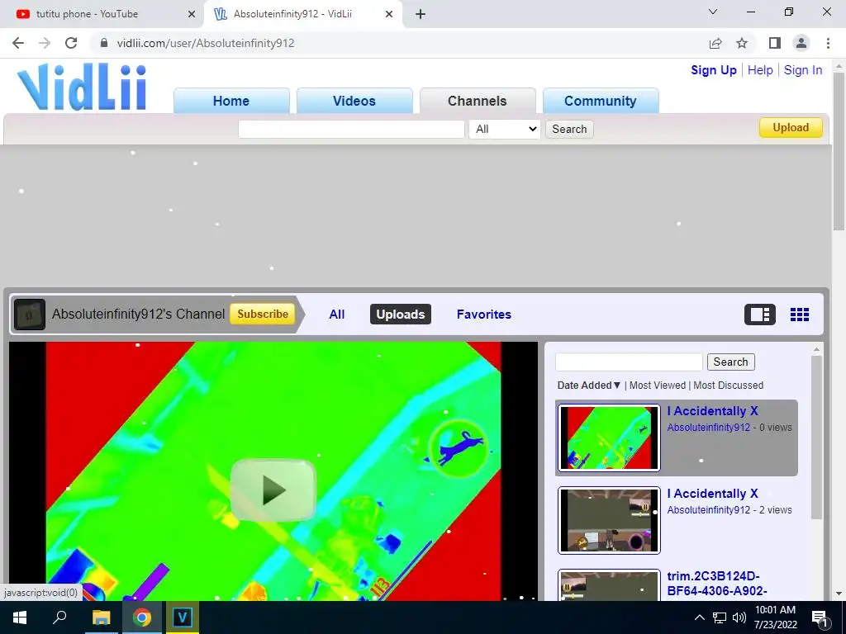846x634 pixels.
Task: Open the Chrome profile icon
Action: coord(801,43)
